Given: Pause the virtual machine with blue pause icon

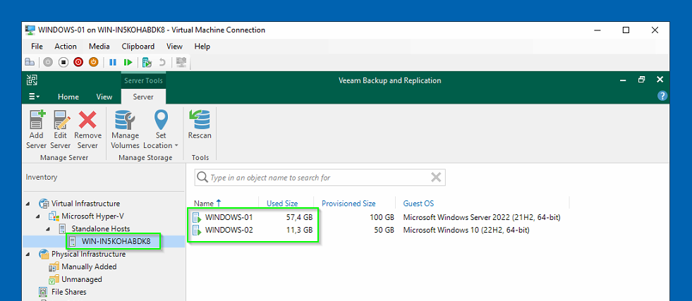Looking at the screenshot, I should pos(113,62).
